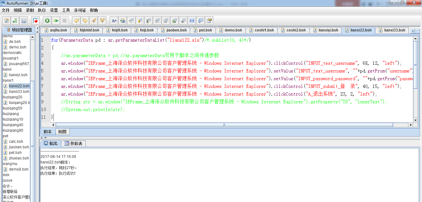Viewport: 422px width, 202px height.
Task: Click the green step-run icon
Action: [x=56, y=21]
